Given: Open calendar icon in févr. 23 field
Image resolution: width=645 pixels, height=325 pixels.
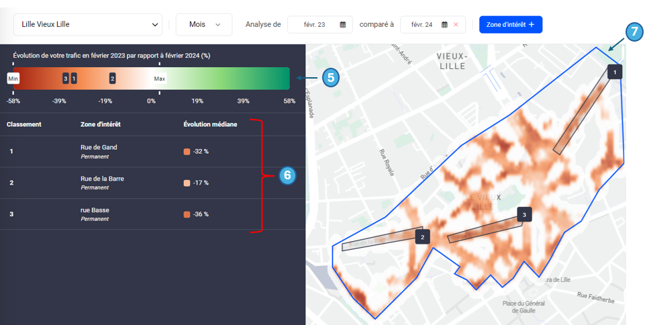Looking at the screenshot, I should point(343,25).
